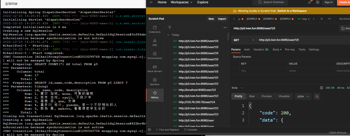The image size is (350, 136).
Task: Open the Collections sidebar panel
Action: pos(155,29)
